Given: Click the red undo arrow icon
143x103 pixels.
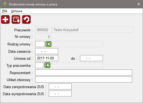Looking at the screenshot, I should (x=26, y=19).
